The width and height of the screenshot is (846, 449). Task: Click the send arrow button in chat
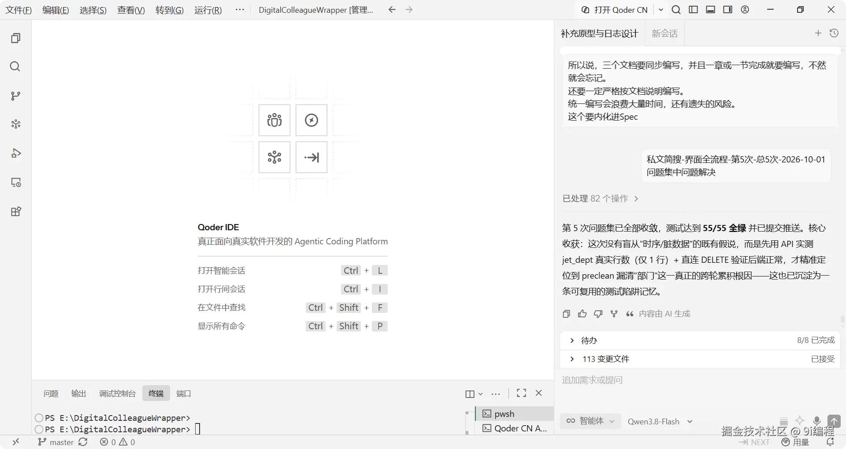[x=834, y=421]
